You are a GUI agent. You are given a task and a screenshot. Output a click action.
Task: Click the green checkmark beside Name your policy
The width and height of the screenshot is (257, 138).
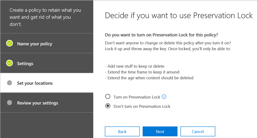pos(10,43)
